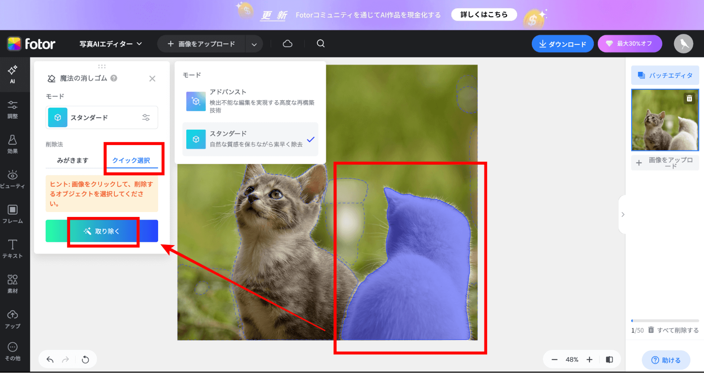704x373 pixels.
Task: Expand the collapsed right panel arrow
Action: coord(623,214)
